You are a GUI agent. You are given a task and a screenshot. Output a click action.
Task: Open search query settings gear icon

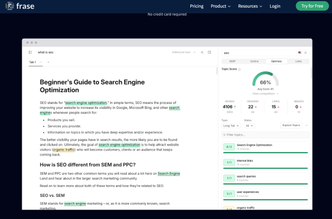coord(305,53)
